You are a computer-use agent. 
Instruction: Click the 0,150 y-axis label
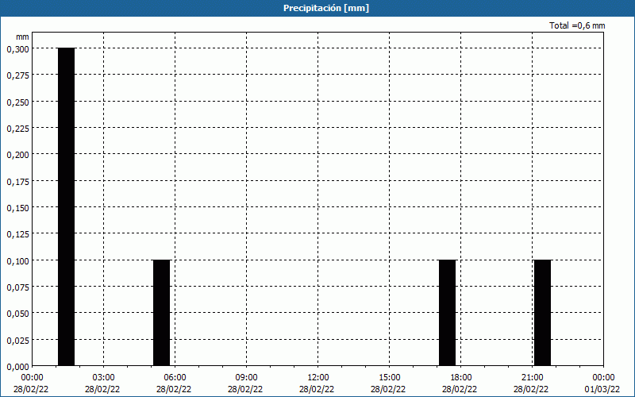point(17,208)
